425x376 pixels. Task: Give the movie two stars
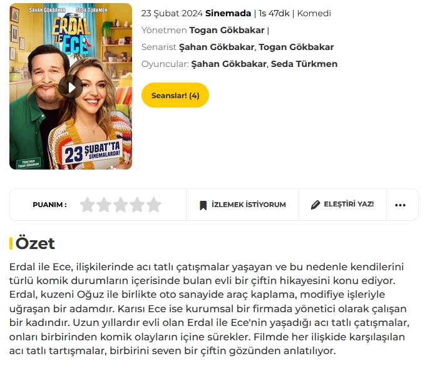[104, 205]
